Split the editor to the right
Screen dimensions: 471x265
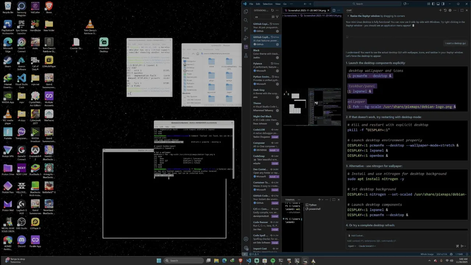click(x=334, y=10)
